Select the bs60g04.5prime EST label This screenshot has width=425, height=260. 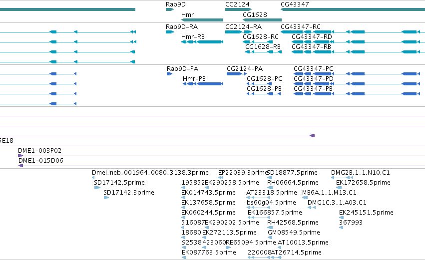point(271,203)
